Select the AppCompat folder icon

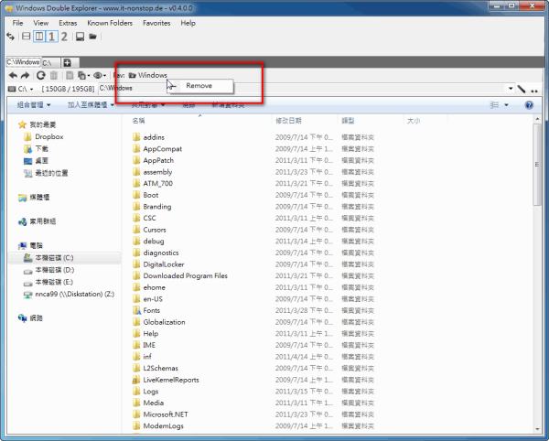(136, 149)
